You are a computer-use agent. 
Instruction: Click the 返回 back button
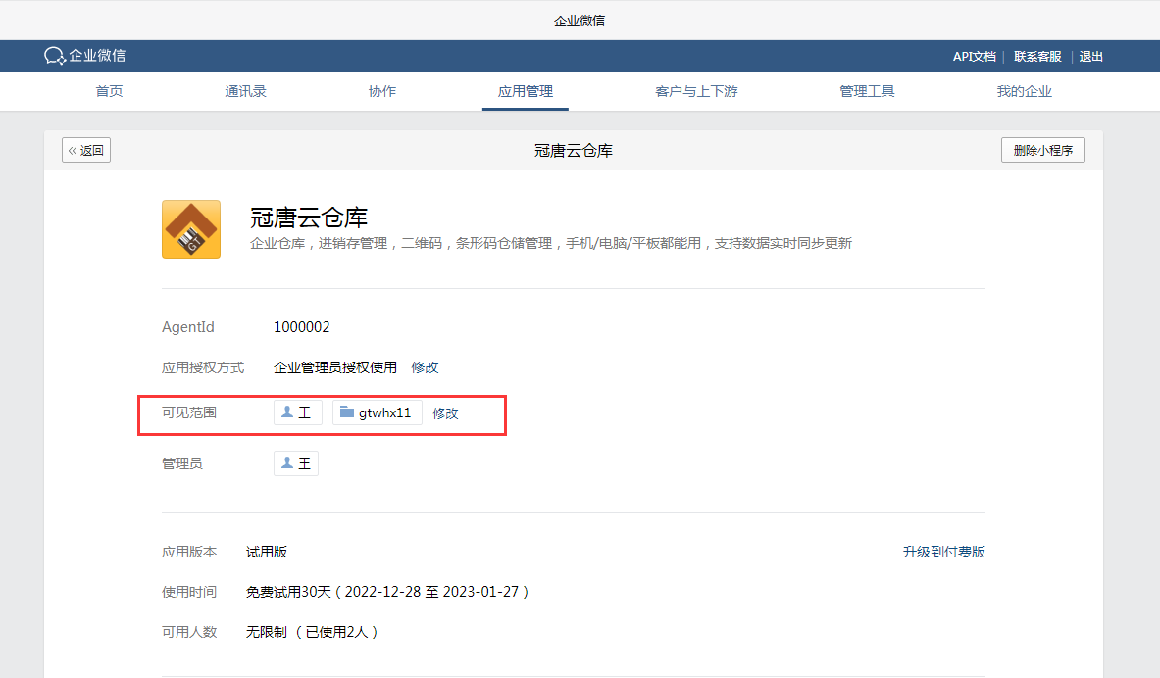click(86, 150)
